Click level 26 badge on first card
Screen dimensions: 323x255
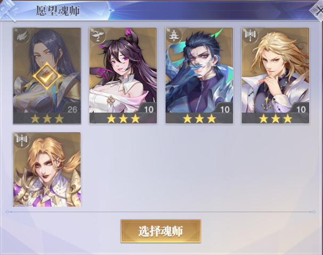(72, 109)
